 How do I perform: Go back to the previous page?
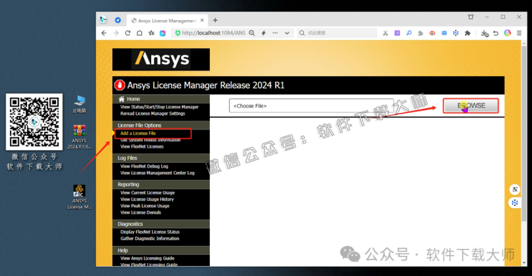tap(104, 33)
